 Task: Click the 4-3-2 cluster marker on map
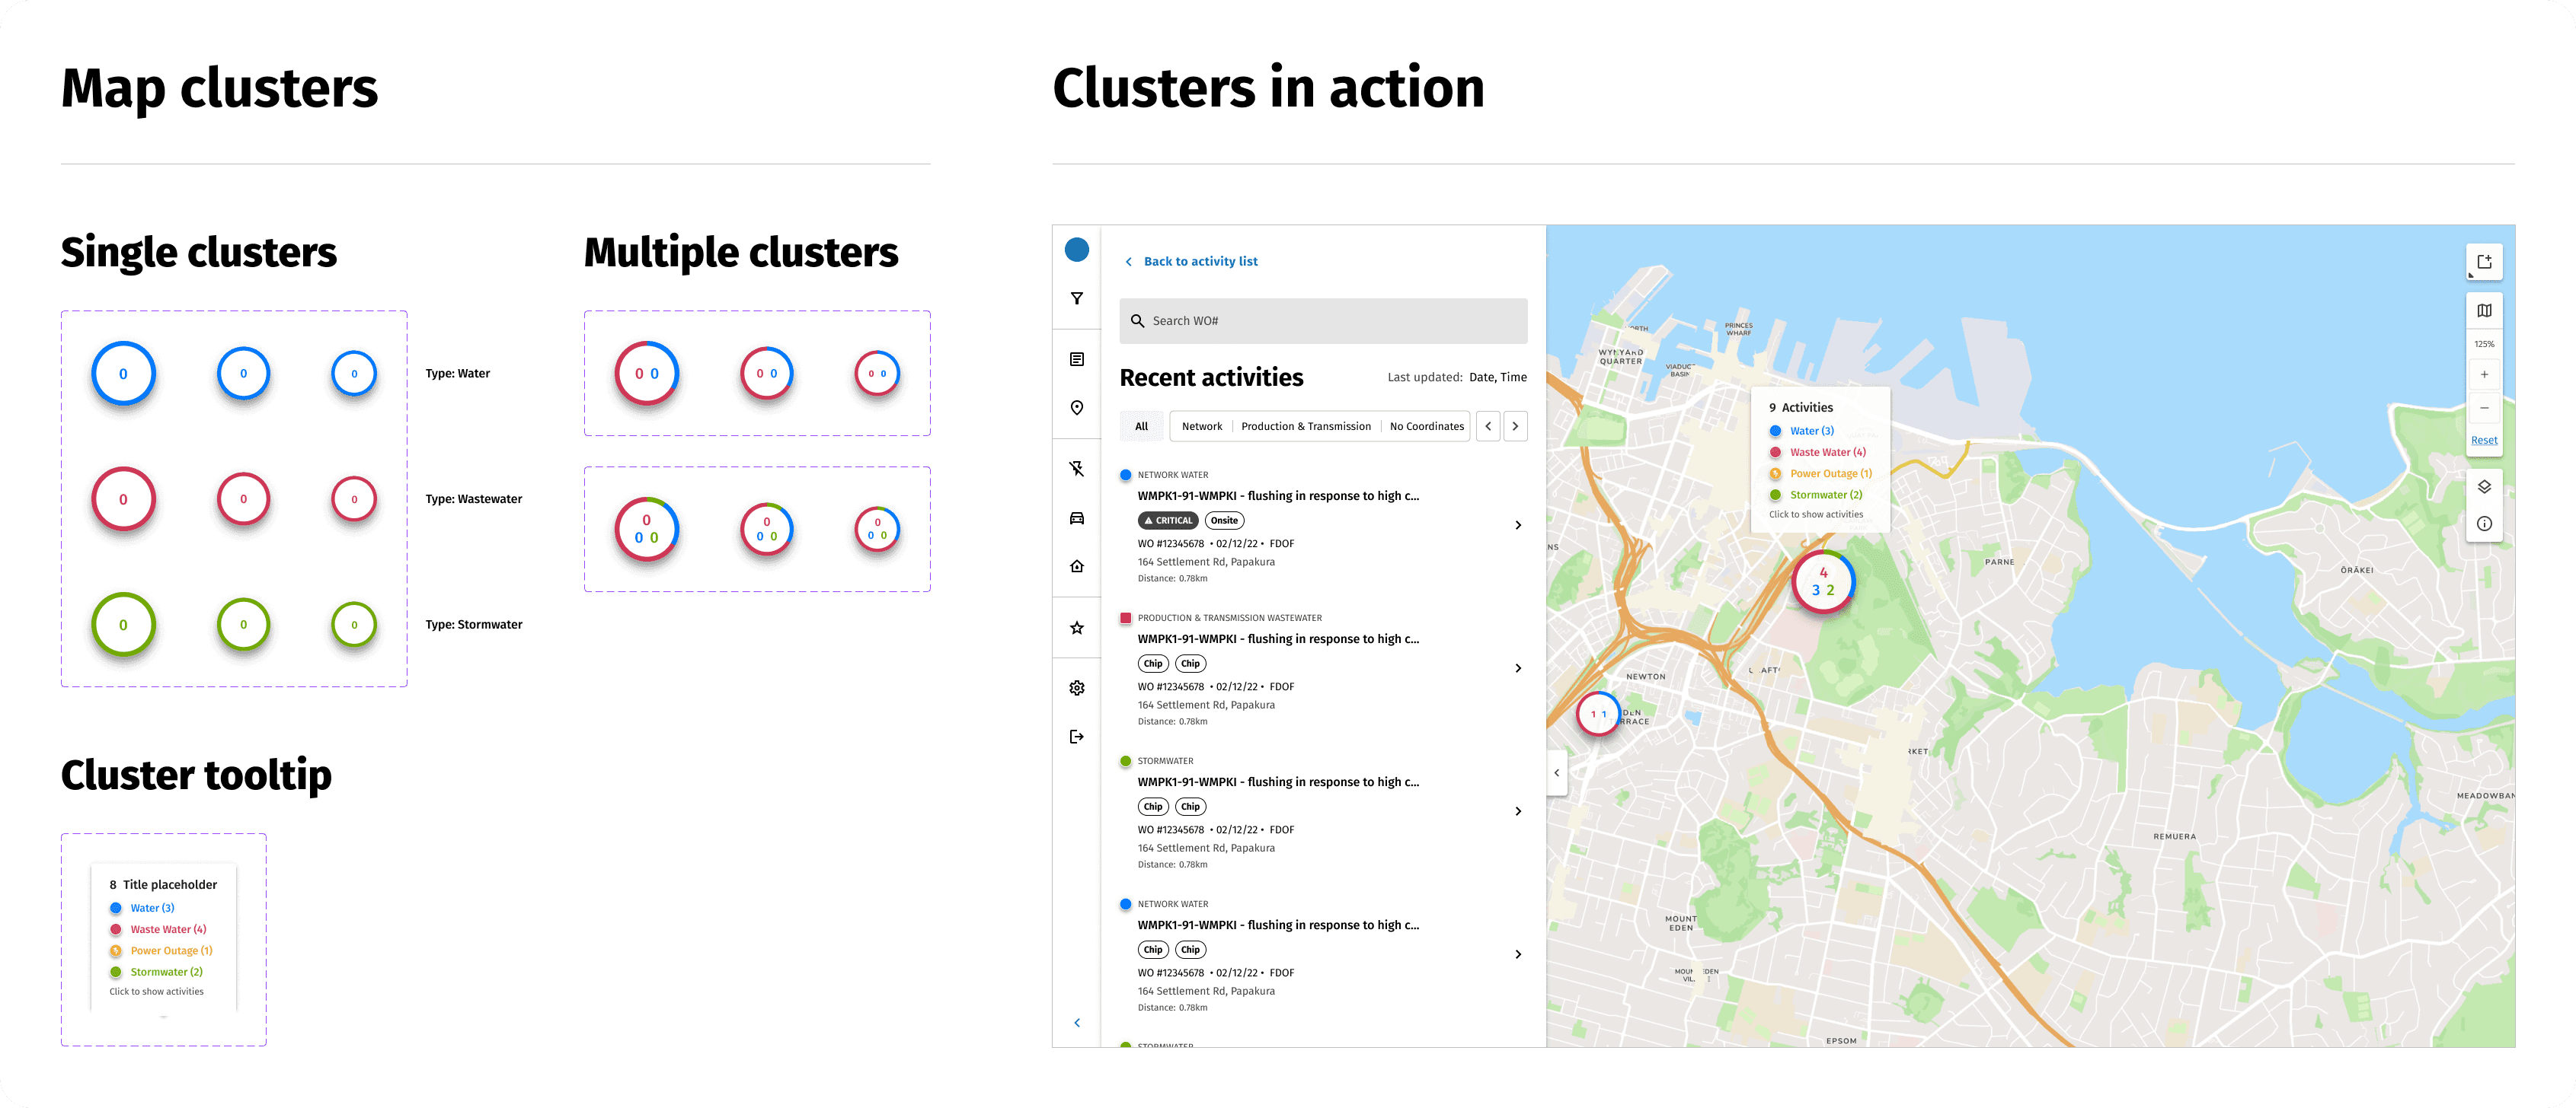coord(1823,581)
